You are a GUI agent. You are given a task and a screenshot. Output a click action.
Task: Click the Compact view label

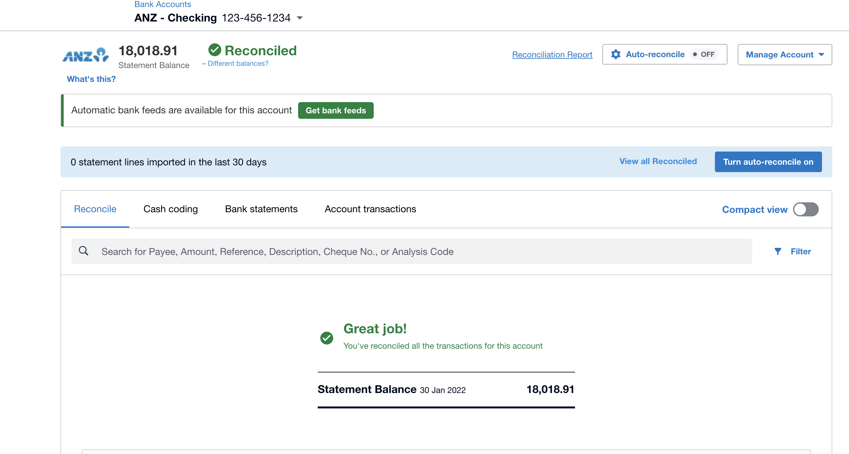[x=754, y=209]
